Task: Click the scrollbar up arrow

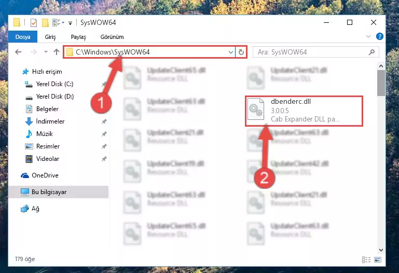Action: pyautogui.click(x=381, y=66)
